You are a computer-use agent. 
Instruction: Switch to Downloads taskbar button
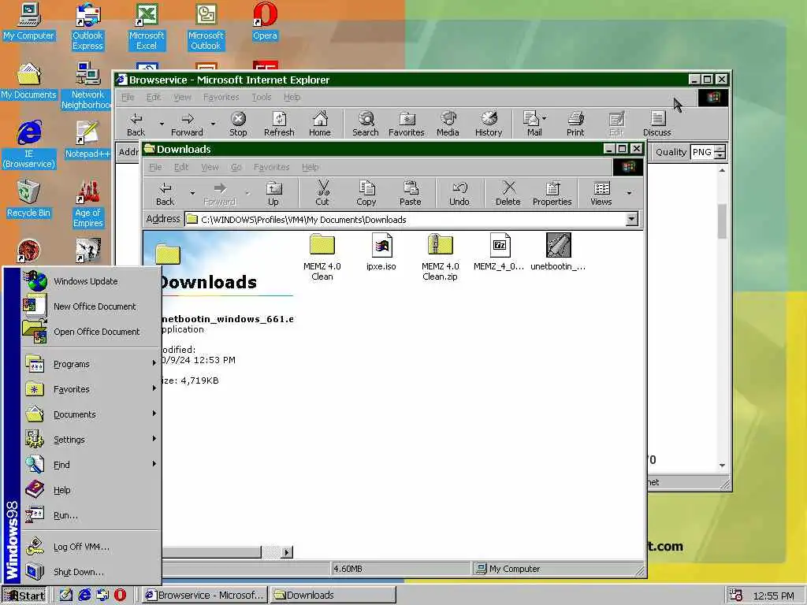coord(333,596)
